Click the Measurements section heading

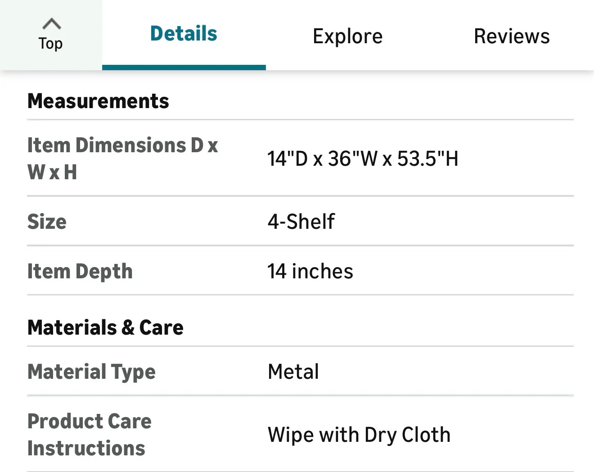click(98, 101)
